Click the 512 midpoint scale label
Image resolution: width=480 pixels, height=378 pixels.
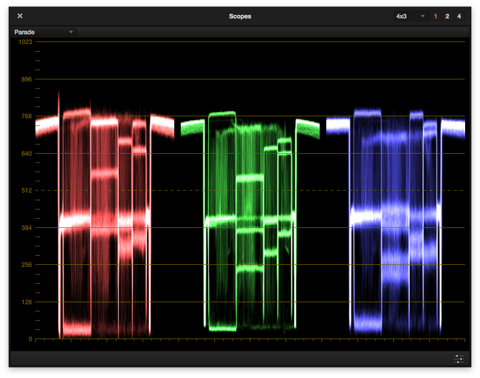(27, 191)
